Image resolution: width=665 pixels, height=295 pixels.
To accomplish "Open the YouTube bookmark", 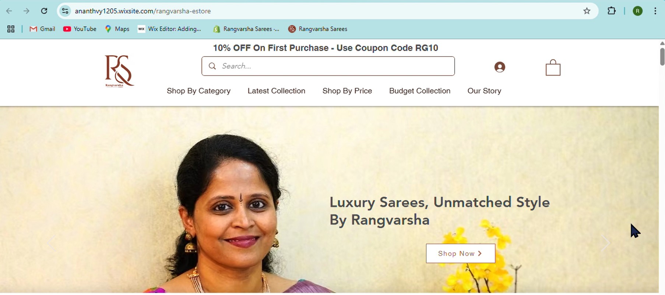I will tap(80, 29).
